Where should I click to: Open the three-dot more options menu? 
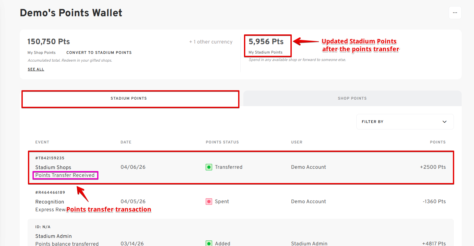(455, 13)
